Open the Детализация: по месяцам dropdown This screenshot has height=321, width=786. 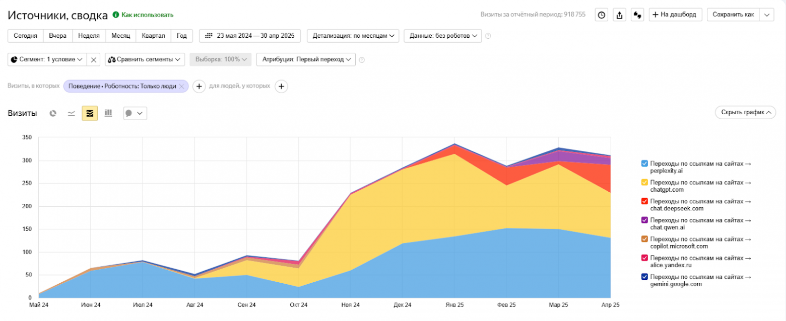(353, 36)
